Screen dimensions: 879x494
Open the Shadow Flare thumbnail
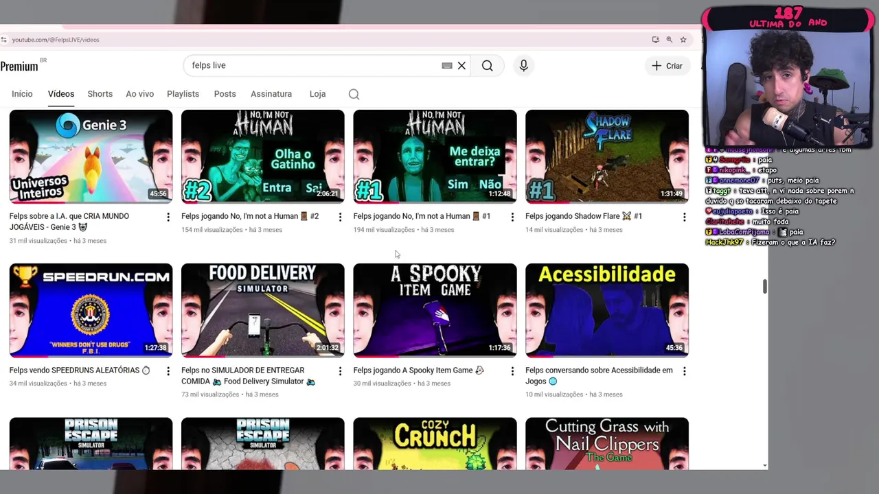click(607, 156)
